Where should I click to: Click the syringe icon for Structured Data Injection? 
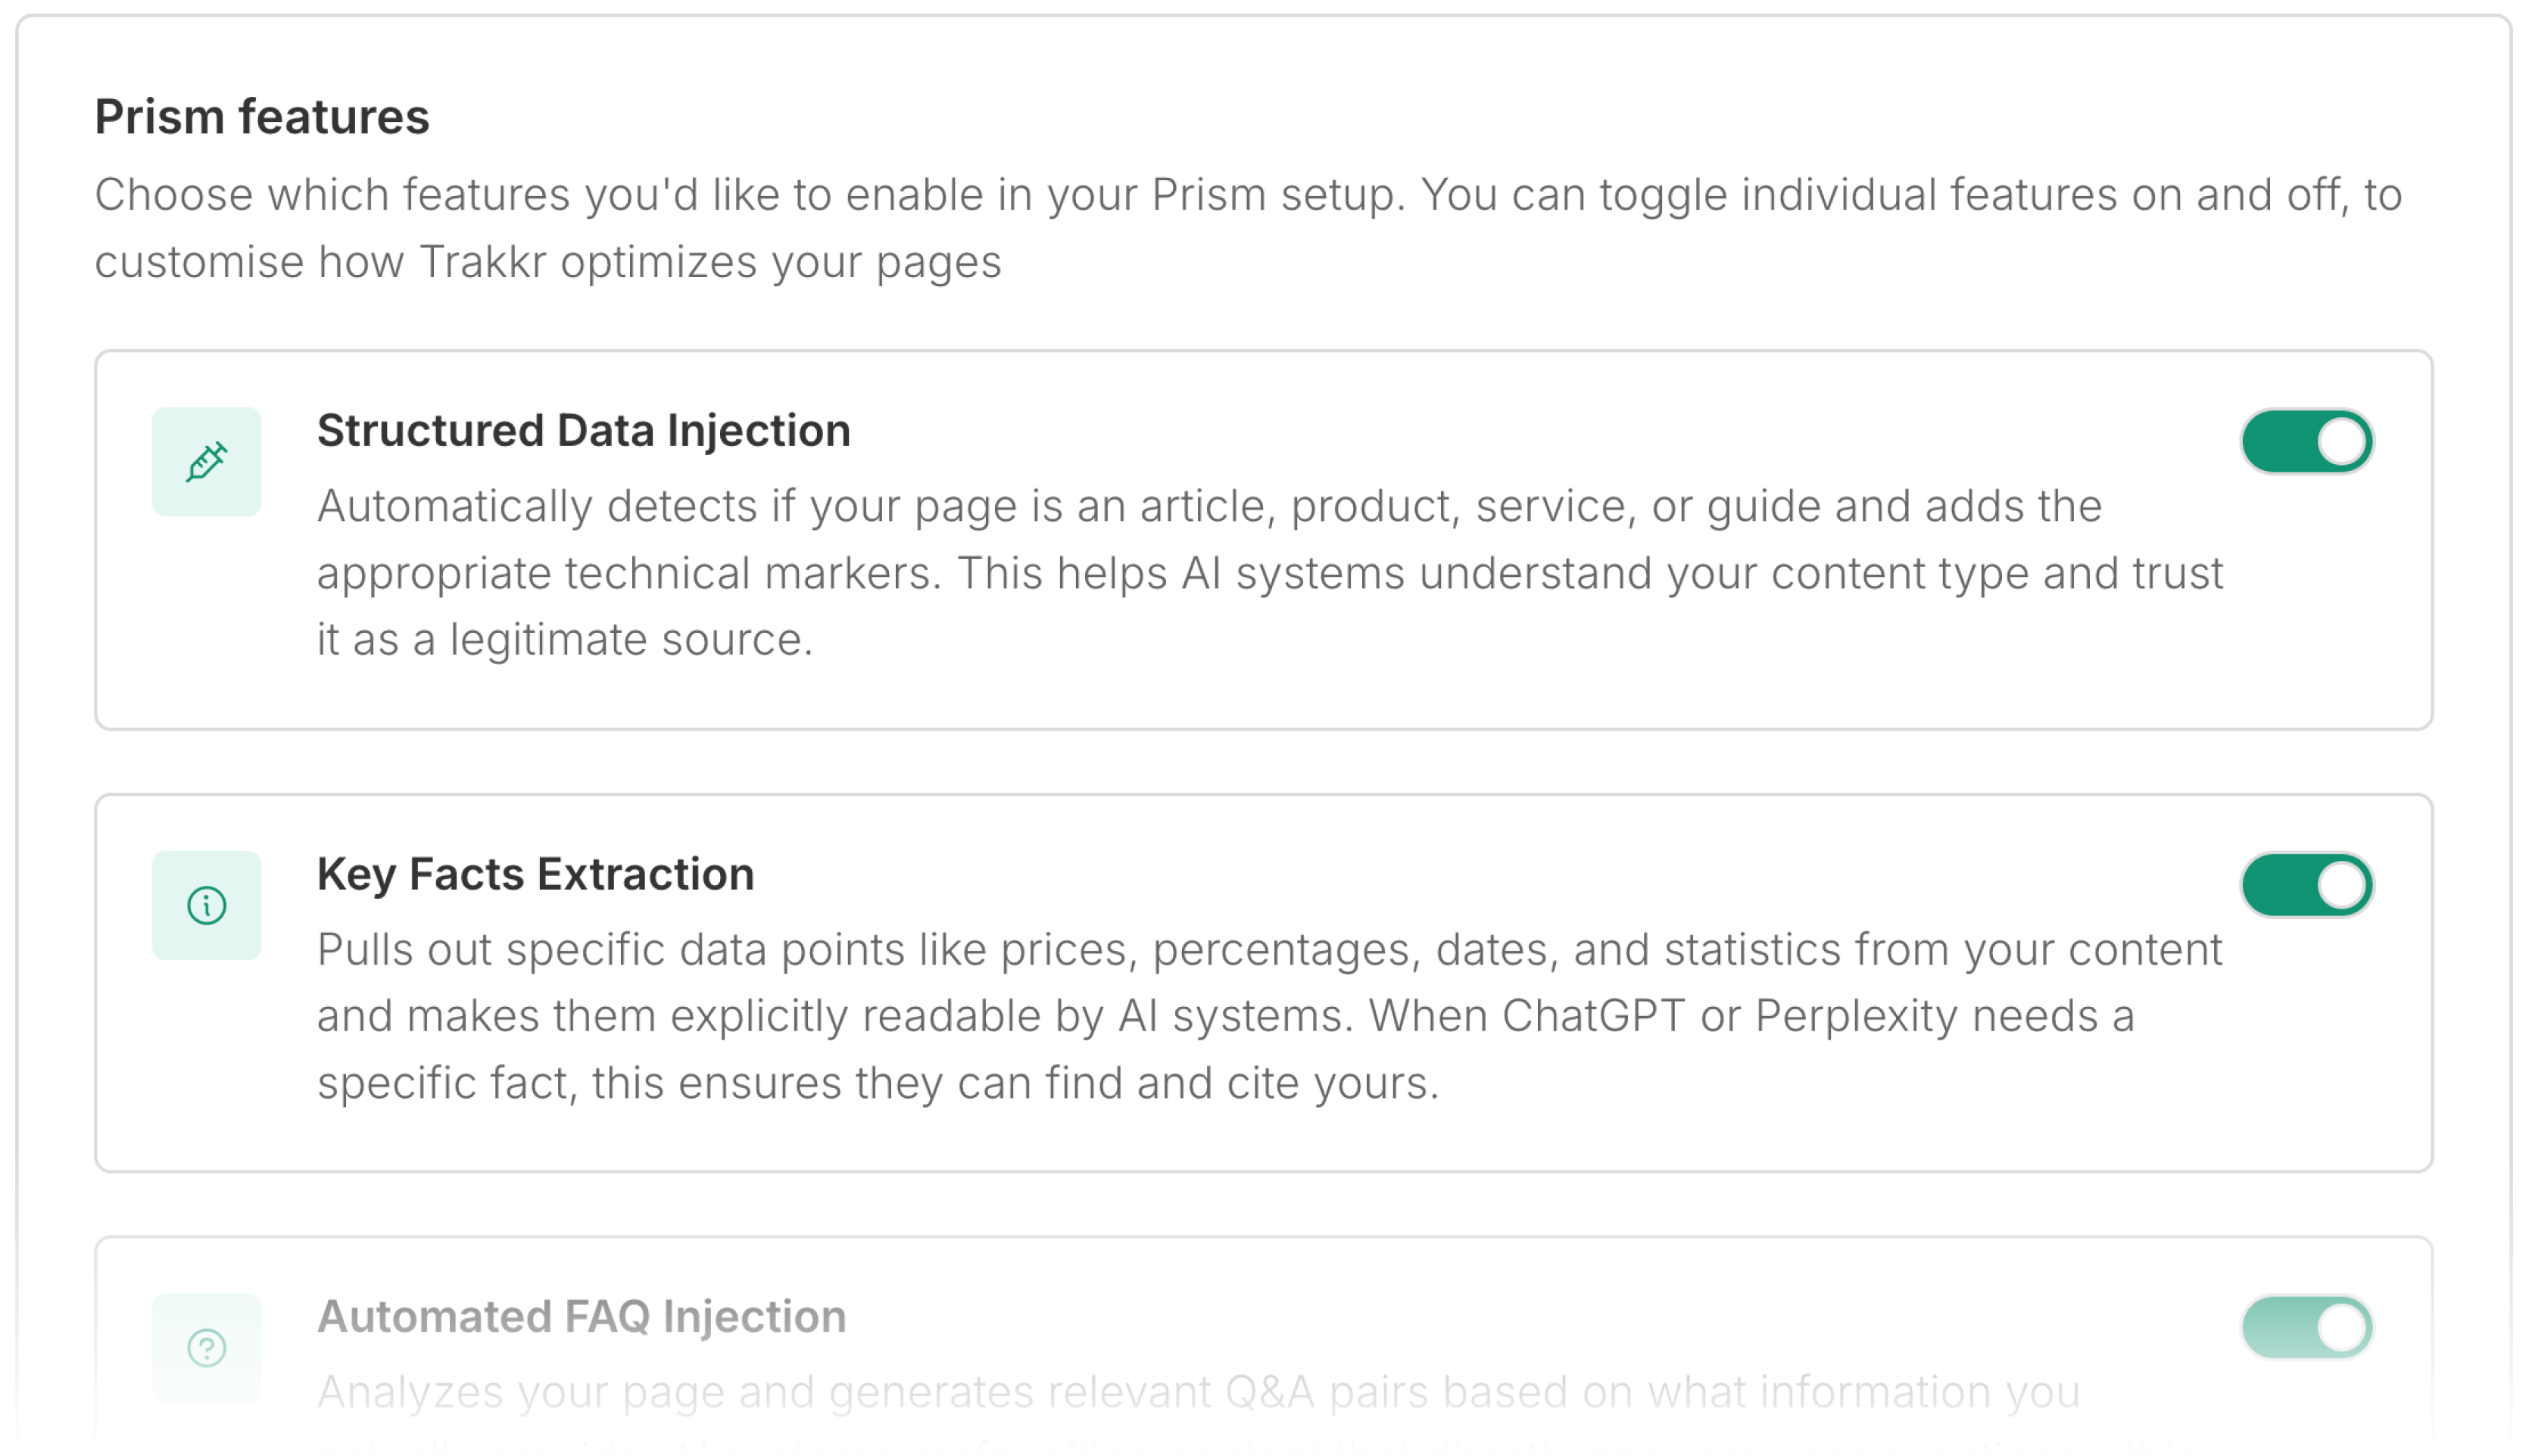pyautogui.click(x=206, y=462)
